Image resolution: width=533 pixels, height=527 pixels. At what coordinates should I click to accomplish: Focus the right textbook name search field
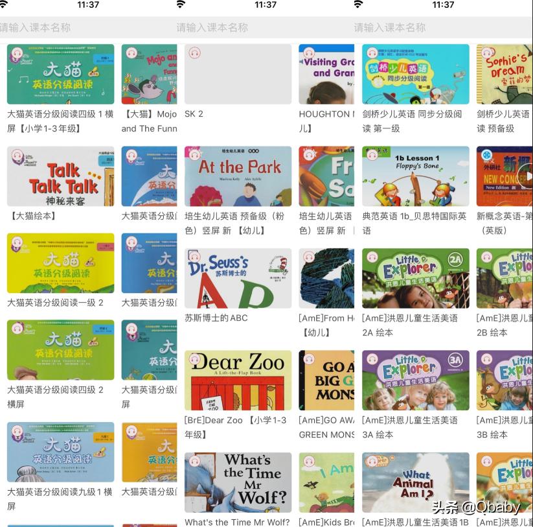pos(444,27)
